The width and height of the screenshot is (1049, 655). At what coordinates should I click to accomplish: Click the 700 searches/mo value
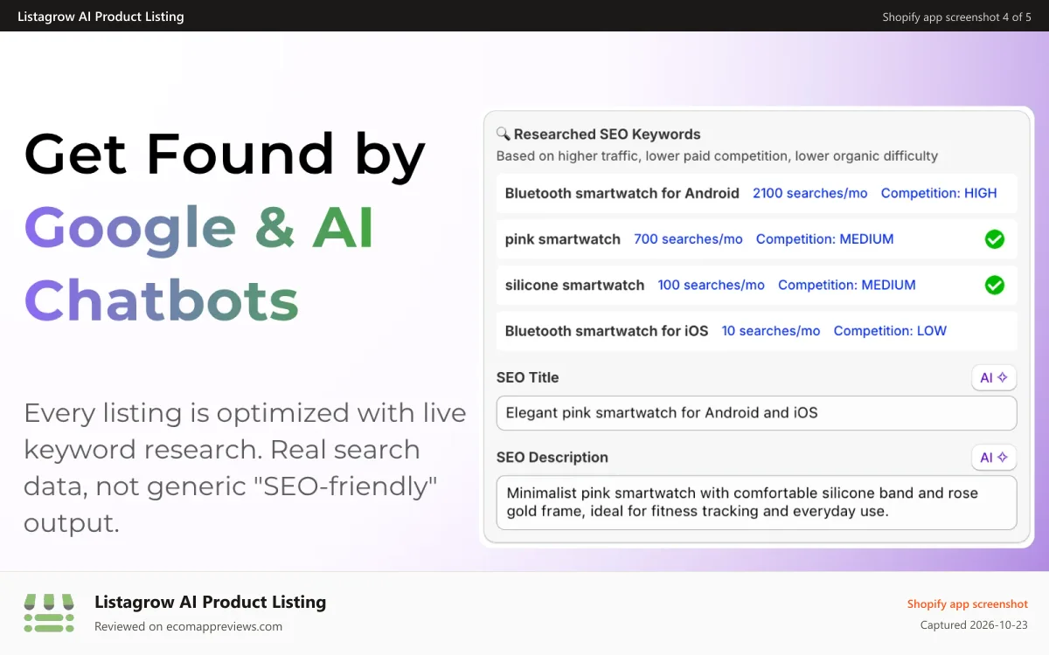[x=688, y=239]
